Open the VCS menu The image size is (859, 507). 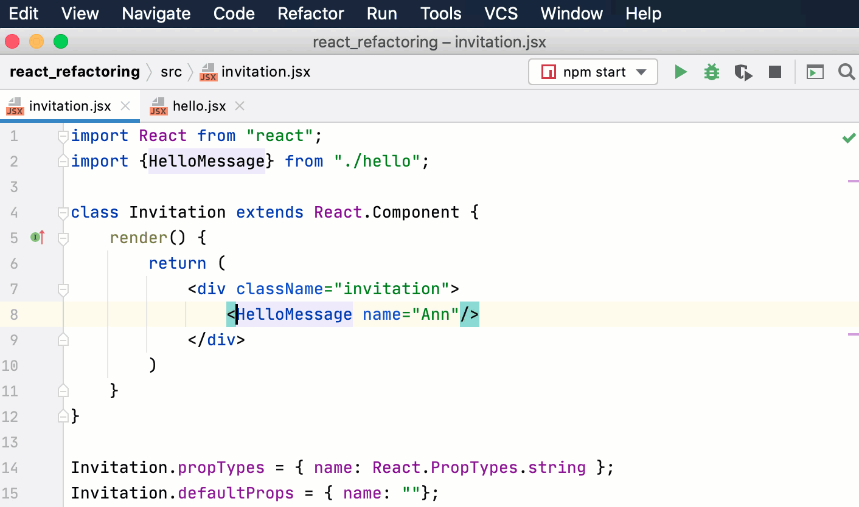click(x=500, y=13)
